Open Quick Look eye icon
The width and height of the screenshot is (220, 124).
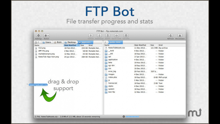(x=117, y=36)
